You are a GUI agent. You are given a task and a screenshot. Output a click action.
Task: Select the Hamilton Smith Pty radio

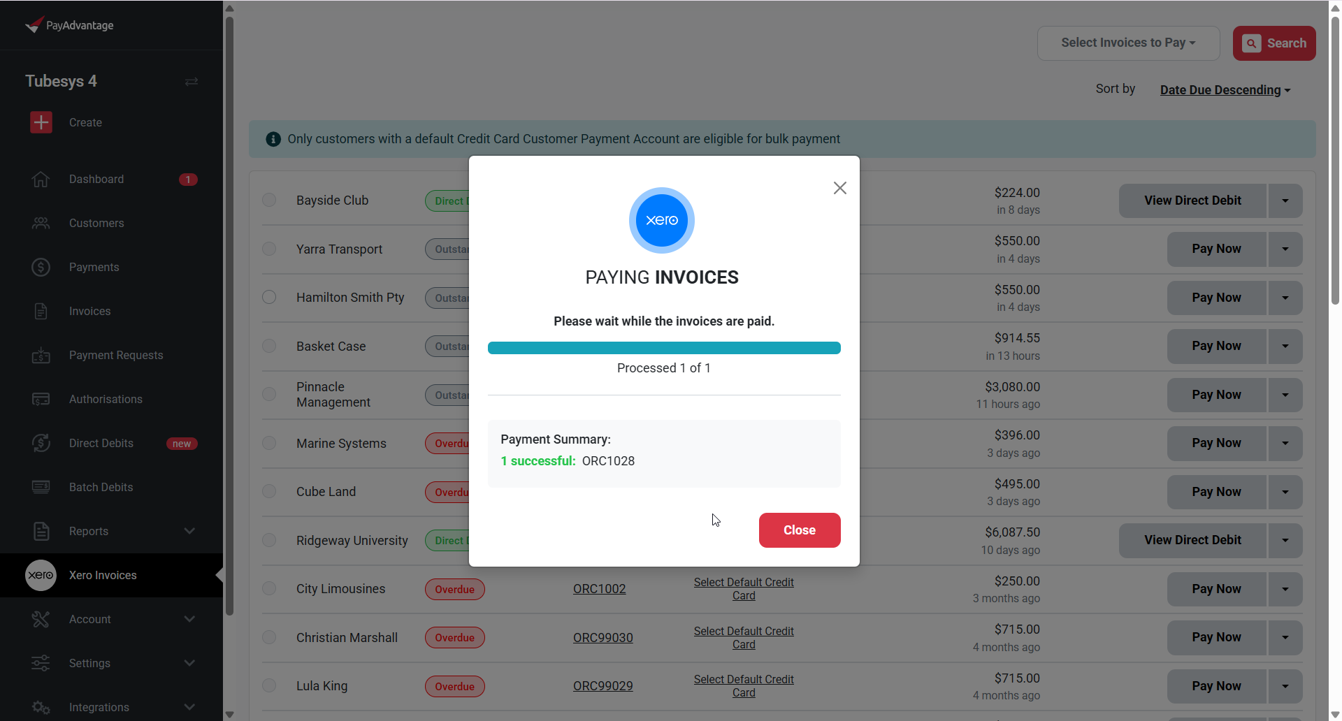tap(269, 298)
